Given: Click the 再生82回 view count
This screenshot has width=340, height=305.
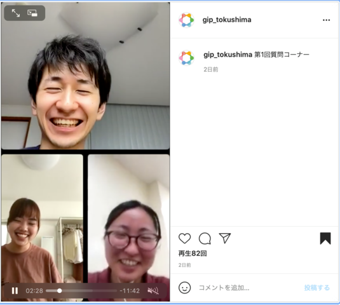Looking at the screenshot, I should point(193,254).
